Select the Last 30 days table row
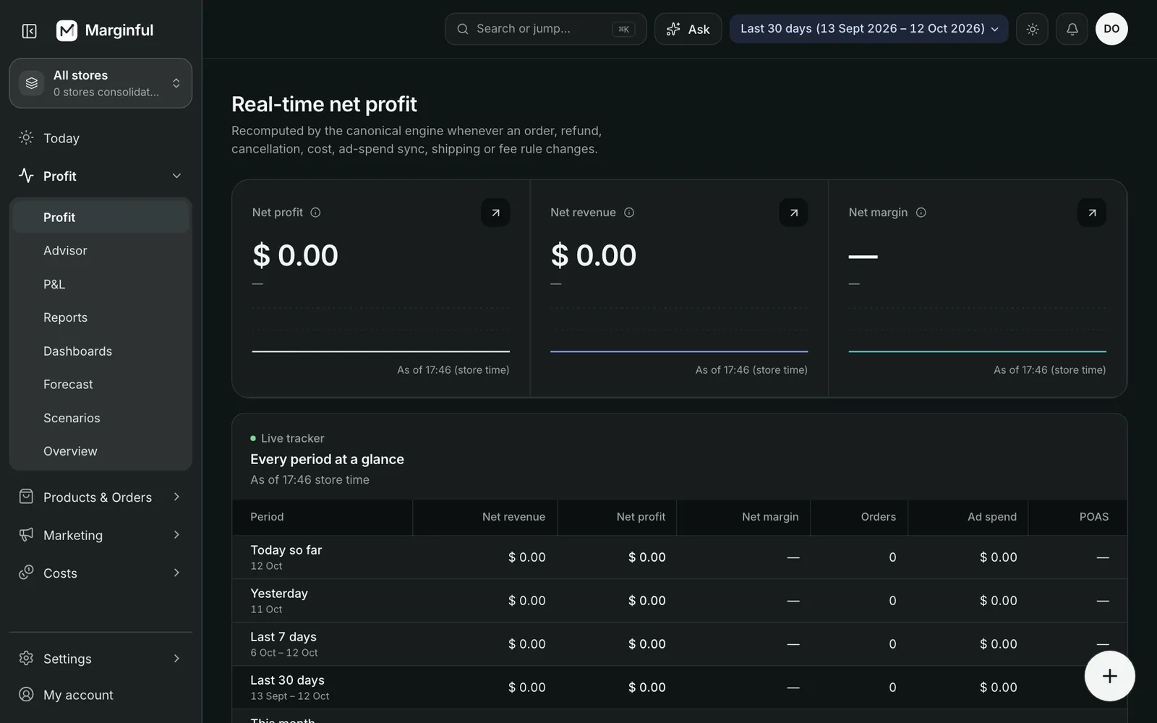Screen dimensions: 1157x723 (679, 688)
